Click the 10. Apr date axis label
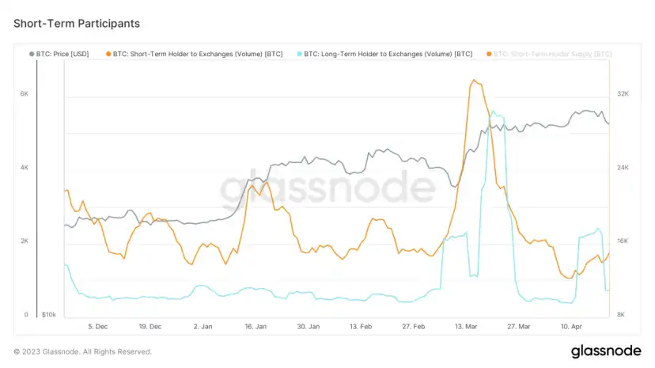This screenshot has width=655, height=368. pyautogui.click(x=571, y=327)
